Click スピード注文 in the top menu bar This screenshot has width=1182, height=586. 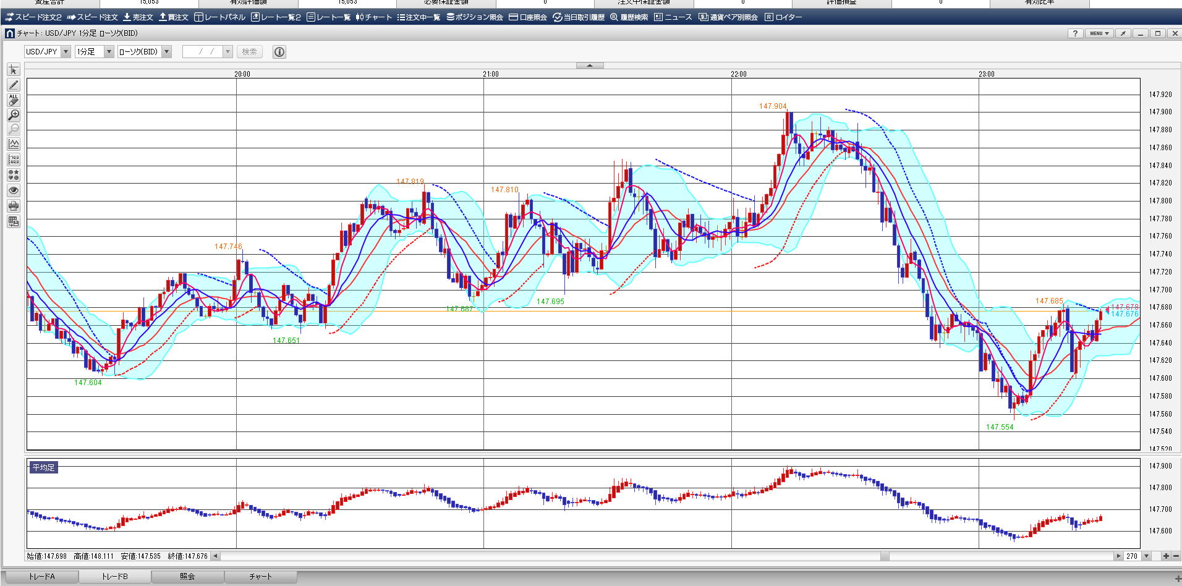pyautogui.click(x=92, y=17)
